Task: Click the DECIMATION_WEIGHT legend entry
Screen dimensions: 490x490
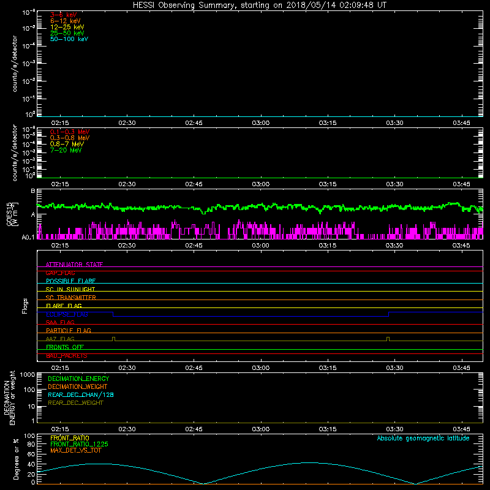Action: point(78,386)
